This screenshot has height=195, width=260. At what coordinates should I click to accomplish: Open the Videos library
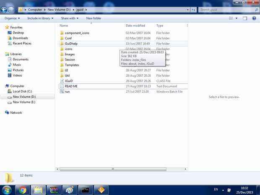point(17,75)
